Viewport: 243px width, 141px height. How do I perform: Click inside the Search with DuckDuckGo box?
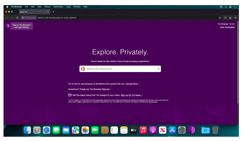[120, 69]
